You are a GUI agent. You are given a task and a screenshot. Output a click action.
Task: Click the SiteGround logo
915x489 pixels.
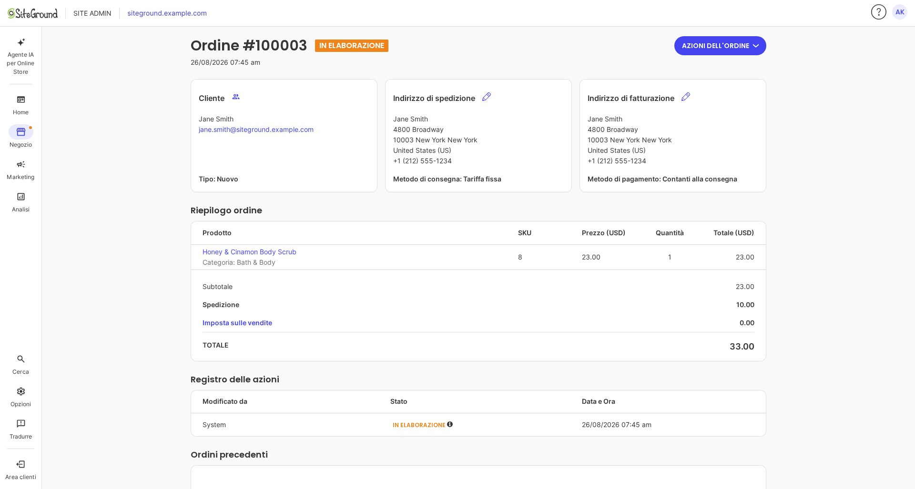click(32, 13)
